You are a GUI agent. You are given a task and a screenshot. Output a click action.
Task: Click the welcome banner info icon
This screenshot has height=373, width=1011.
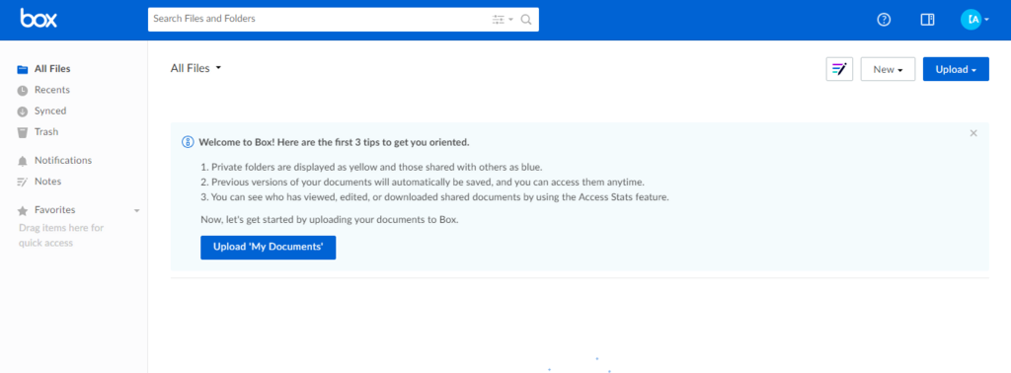(188, 142)
